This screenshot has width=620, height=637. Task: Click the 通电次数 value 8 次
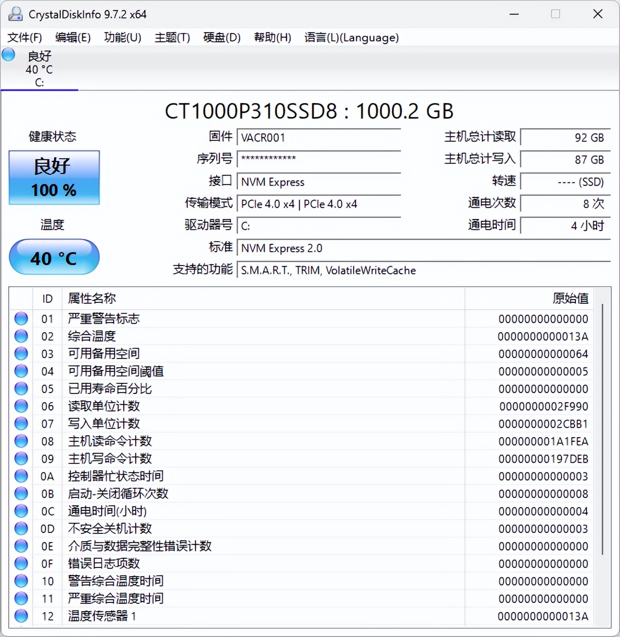(565, 204)
